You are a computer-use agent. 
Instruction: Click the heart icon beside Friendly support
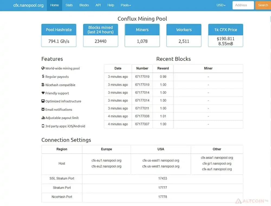[x=43, y=93]
